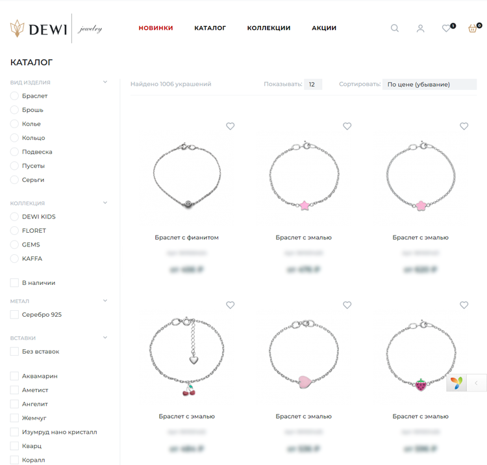Add the cubic zirconia bracelet to favorites

(230, 126)
